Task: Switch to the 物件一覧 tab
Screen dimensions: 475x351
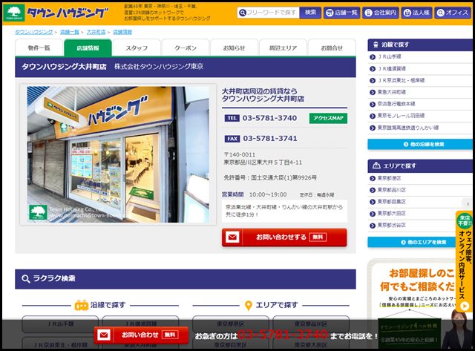Action: coord(39,47)
